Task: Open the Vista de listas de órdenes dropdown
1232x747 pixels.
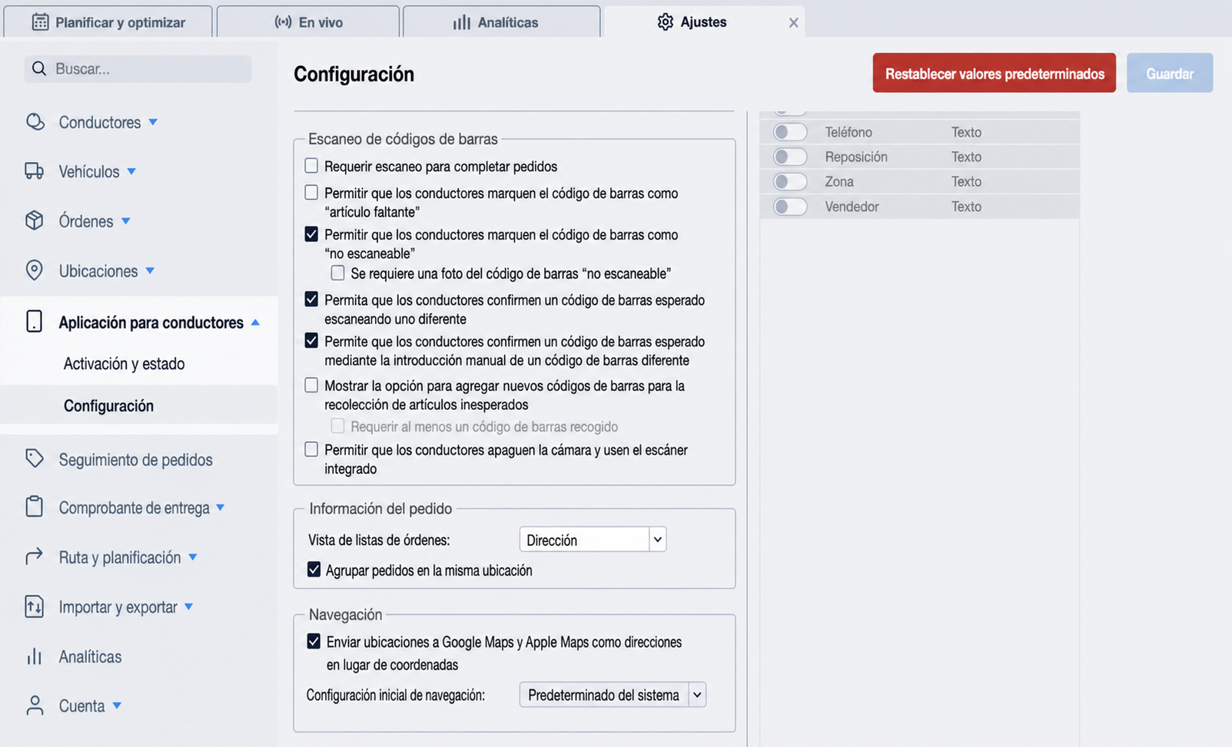Action: (x=593, y=540)
